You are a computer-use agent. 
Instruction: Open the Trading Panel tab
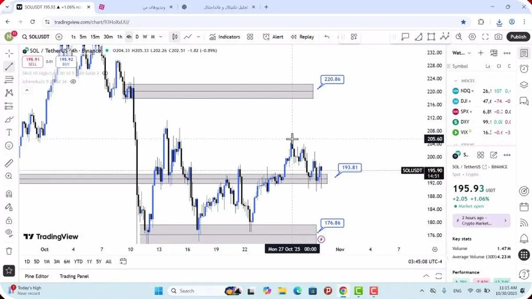(x=74, y=276)
